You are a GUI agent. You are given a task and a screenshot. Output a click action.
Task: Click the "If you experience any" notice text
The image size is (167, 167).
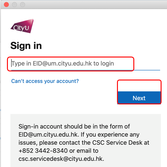tap(110, 135)
